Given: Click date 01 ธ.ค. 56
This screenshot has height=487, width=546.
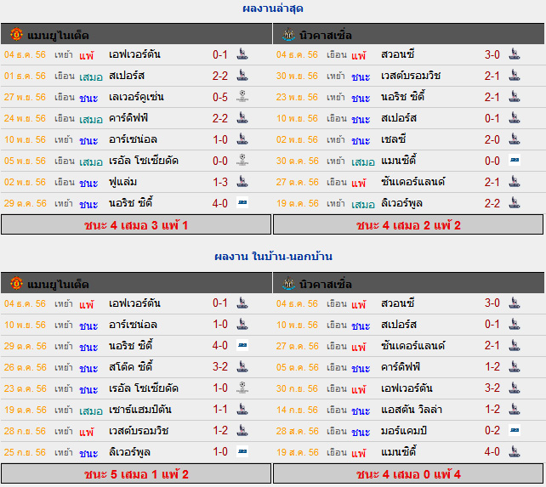Looking at the screenshot, I should [x=25, y=76].
